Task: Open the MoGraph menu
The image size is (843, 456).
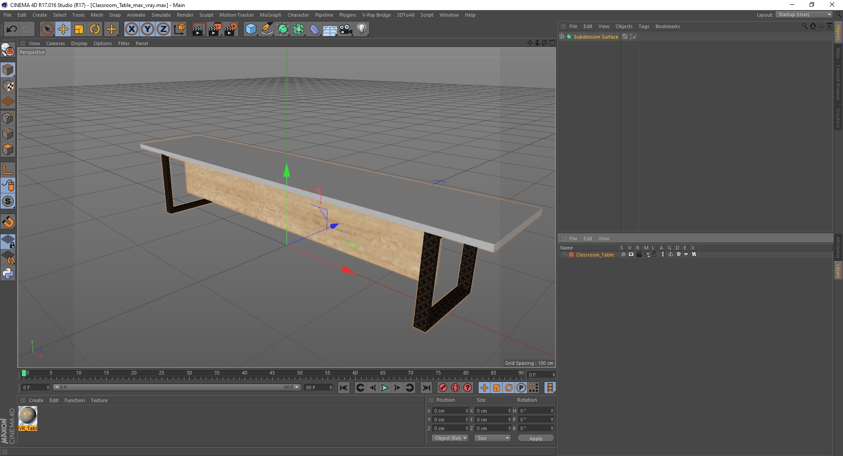Action: pyautogui.click(x=270, y=15)
